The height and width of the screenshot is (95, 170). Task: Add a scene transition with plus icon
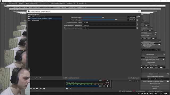pyautogui.click(x=130, y=81)
